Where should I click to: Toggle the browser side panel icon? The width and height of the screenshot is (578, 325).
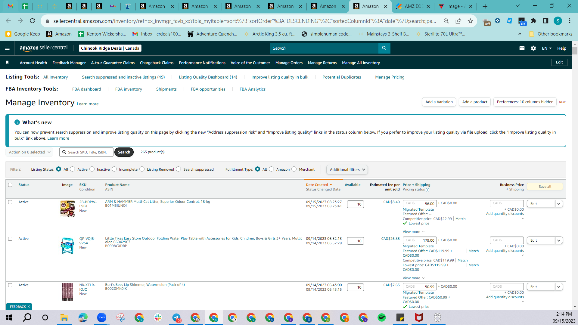click(x=545, y=21)
